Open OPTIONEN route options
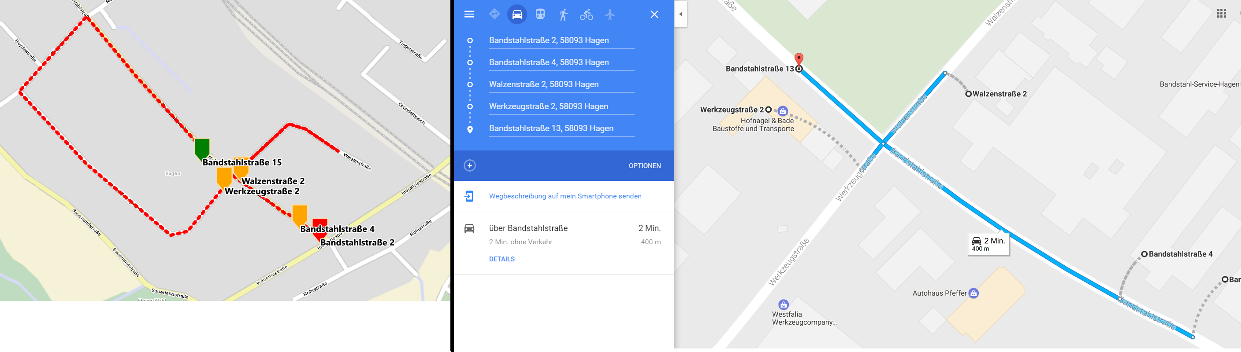This screenshot has height=352, width=1241. (x=645, y=165)
